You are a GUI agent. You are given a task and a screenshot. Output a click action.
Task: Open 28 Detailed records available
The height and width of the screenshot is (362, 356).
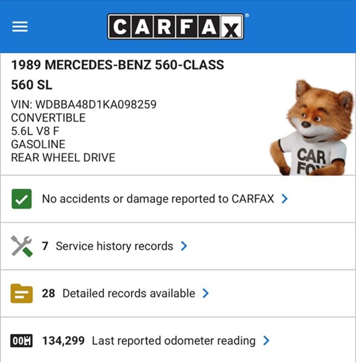(178, 294)
